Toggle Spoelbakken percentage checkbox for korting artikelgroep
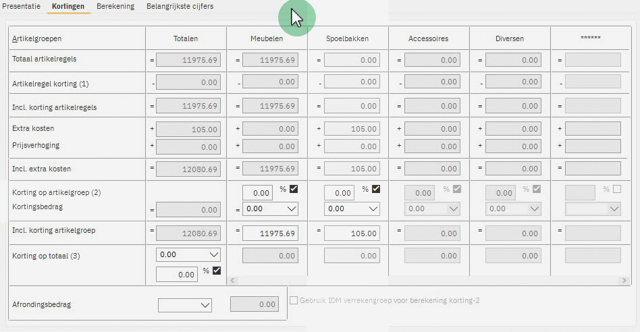 pos(376,189)
